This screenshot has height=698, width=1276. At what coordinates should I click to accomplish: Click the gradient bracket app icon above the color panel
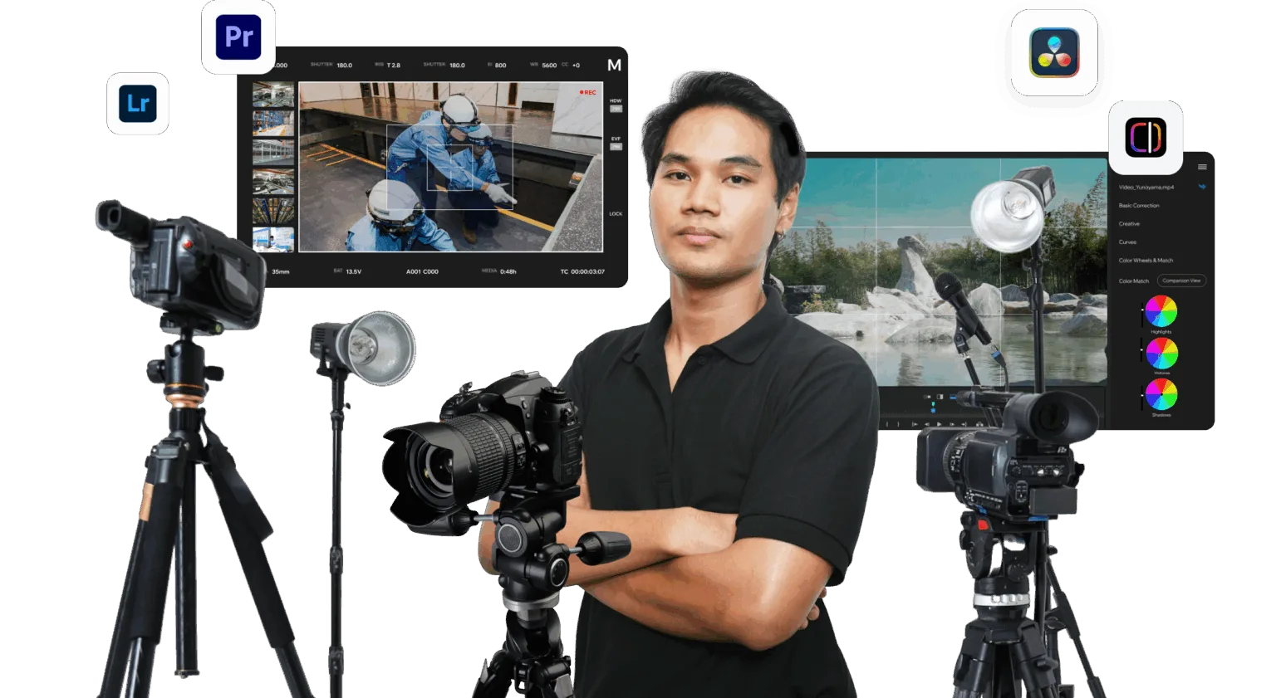coord(1146,138)
